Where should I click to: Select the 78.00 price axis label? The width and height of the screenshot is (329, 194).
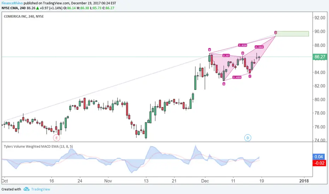320,113
